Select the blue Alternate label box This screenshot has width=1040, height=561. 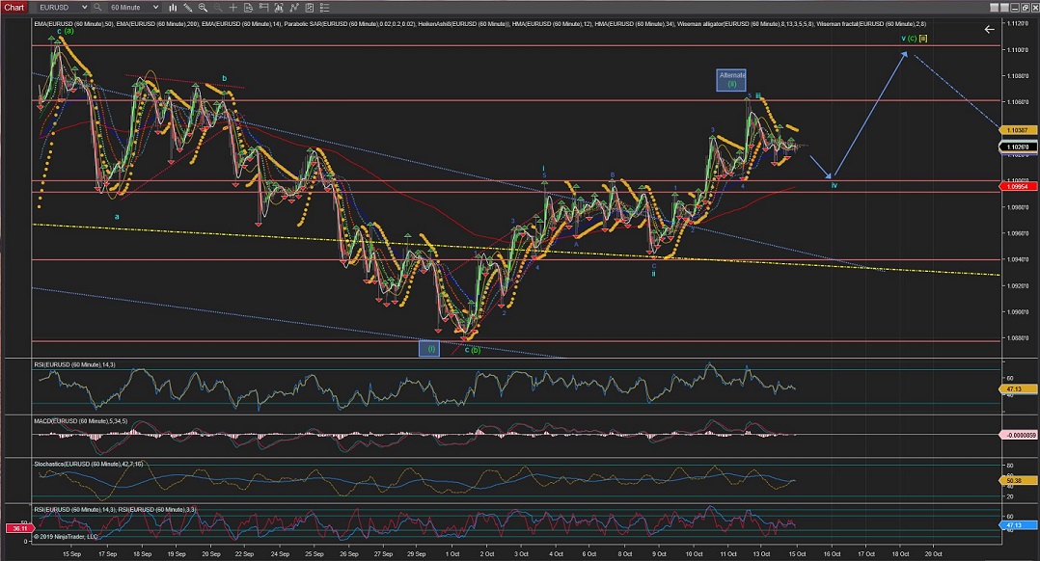coord(731,80)
